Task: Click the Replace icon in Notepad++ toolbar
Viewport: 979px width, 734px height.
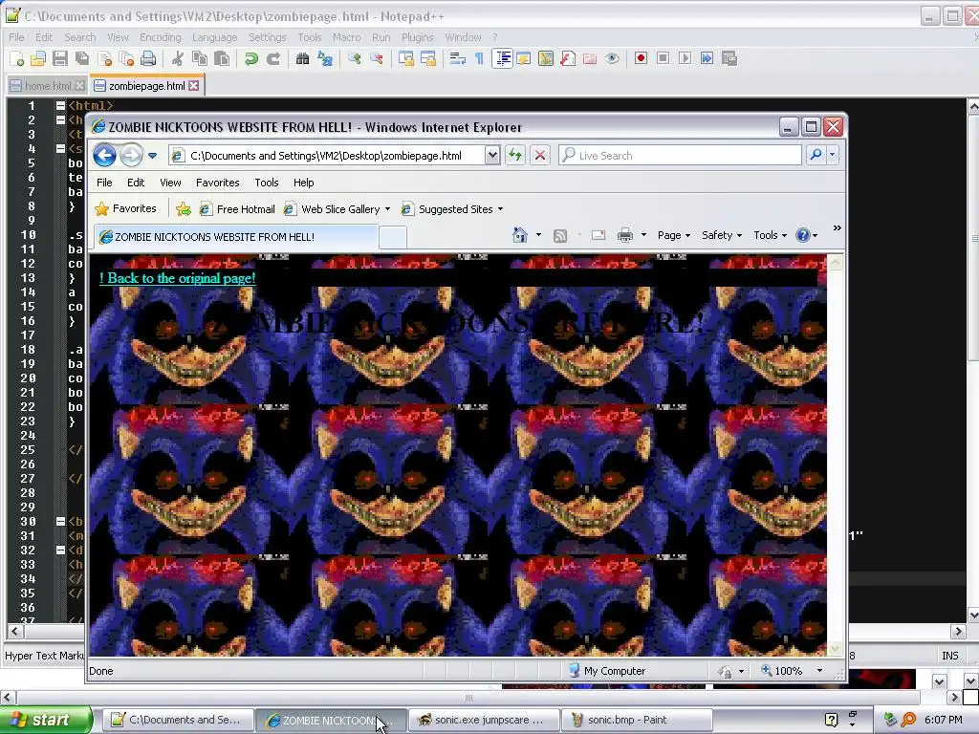Action: pos(325,58)
